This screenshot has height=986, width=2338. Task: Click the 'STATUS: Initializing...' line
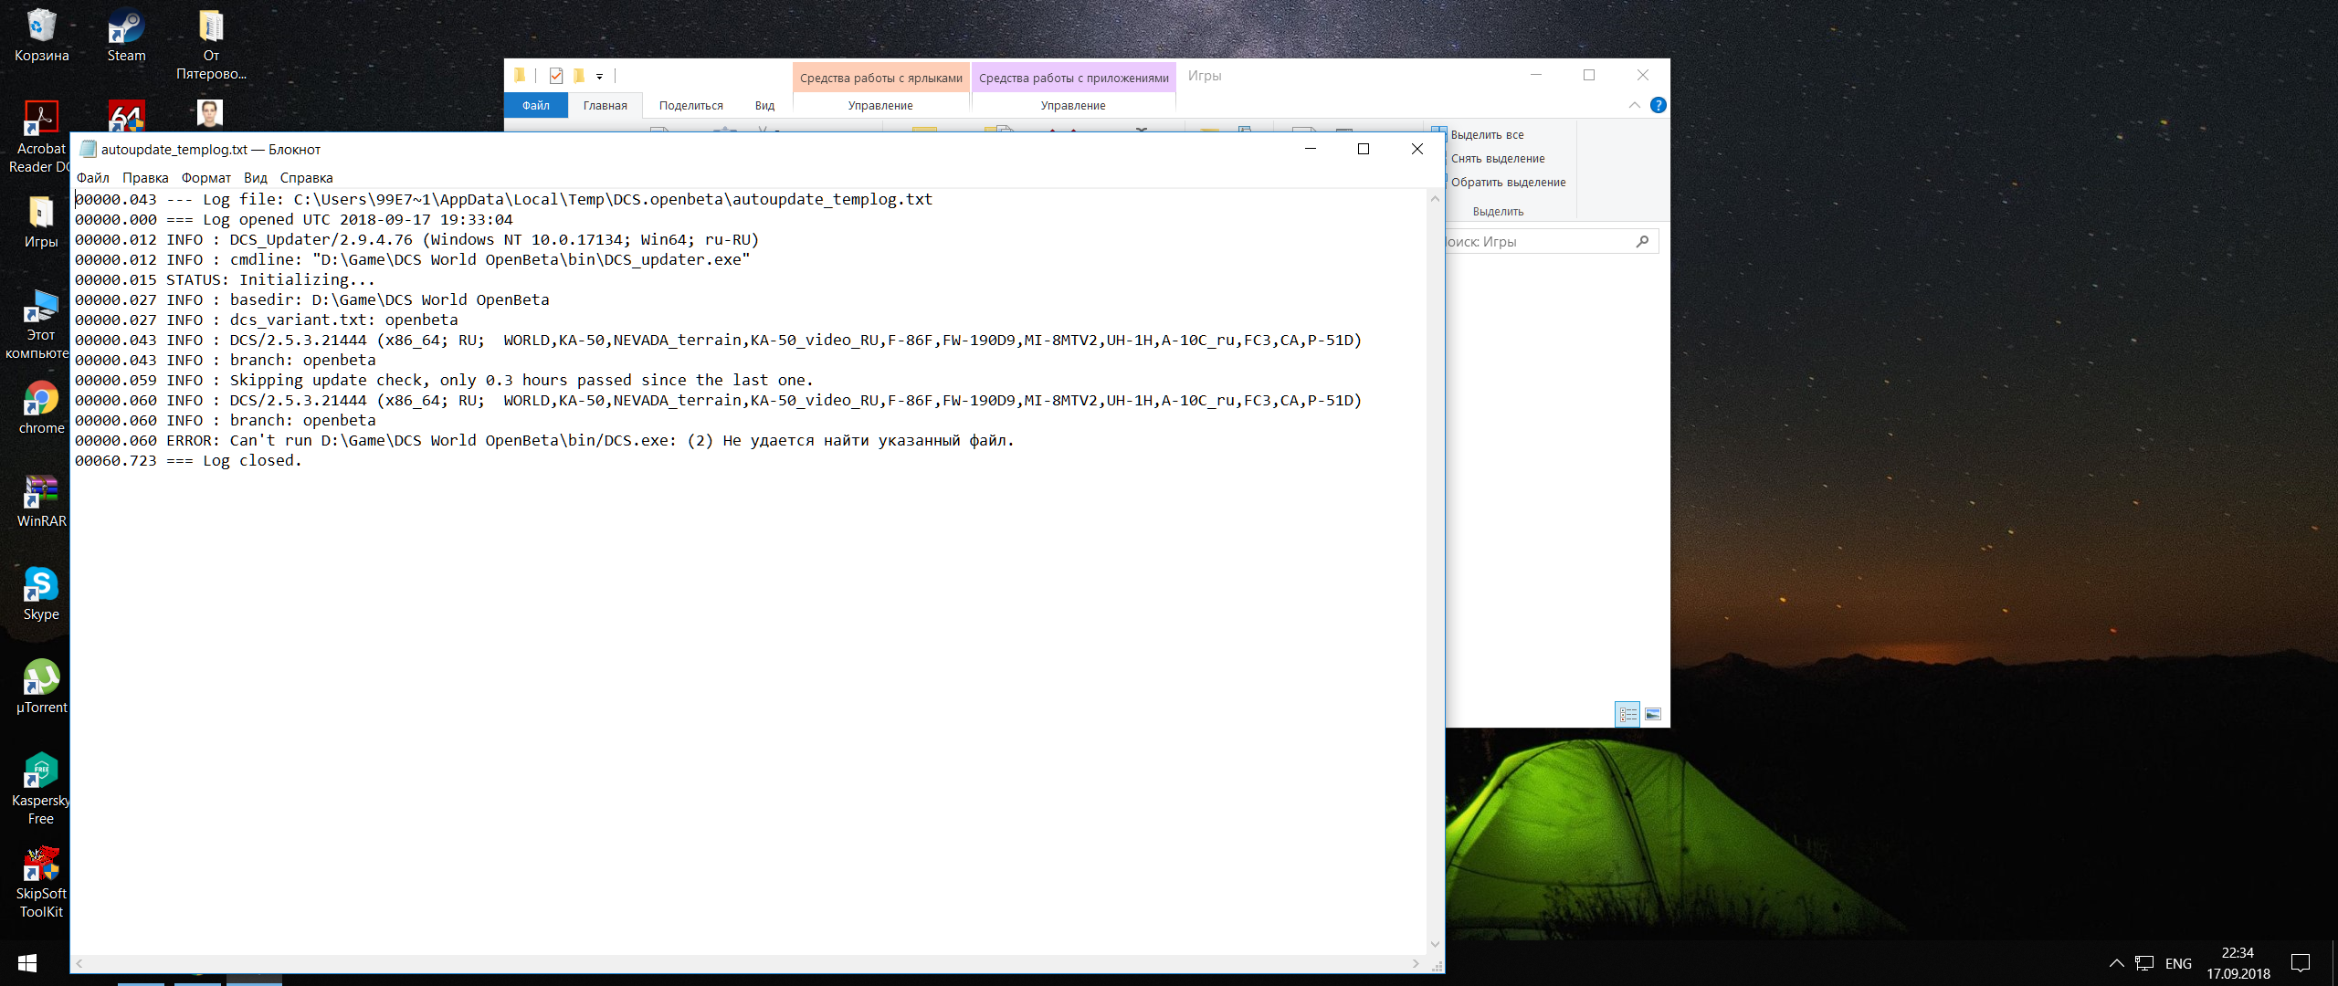tap(225, 280)
